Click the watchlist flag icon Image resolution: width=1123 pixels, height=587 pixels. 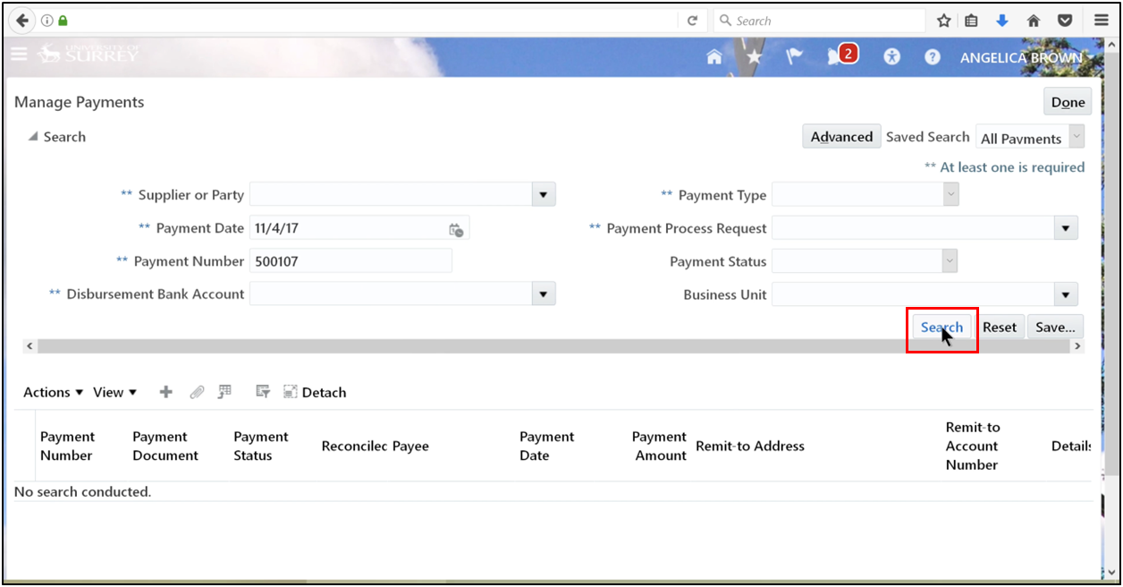tap(796, 55)
